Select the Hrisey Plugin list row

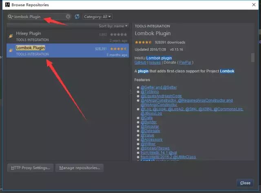coord(68,36)
